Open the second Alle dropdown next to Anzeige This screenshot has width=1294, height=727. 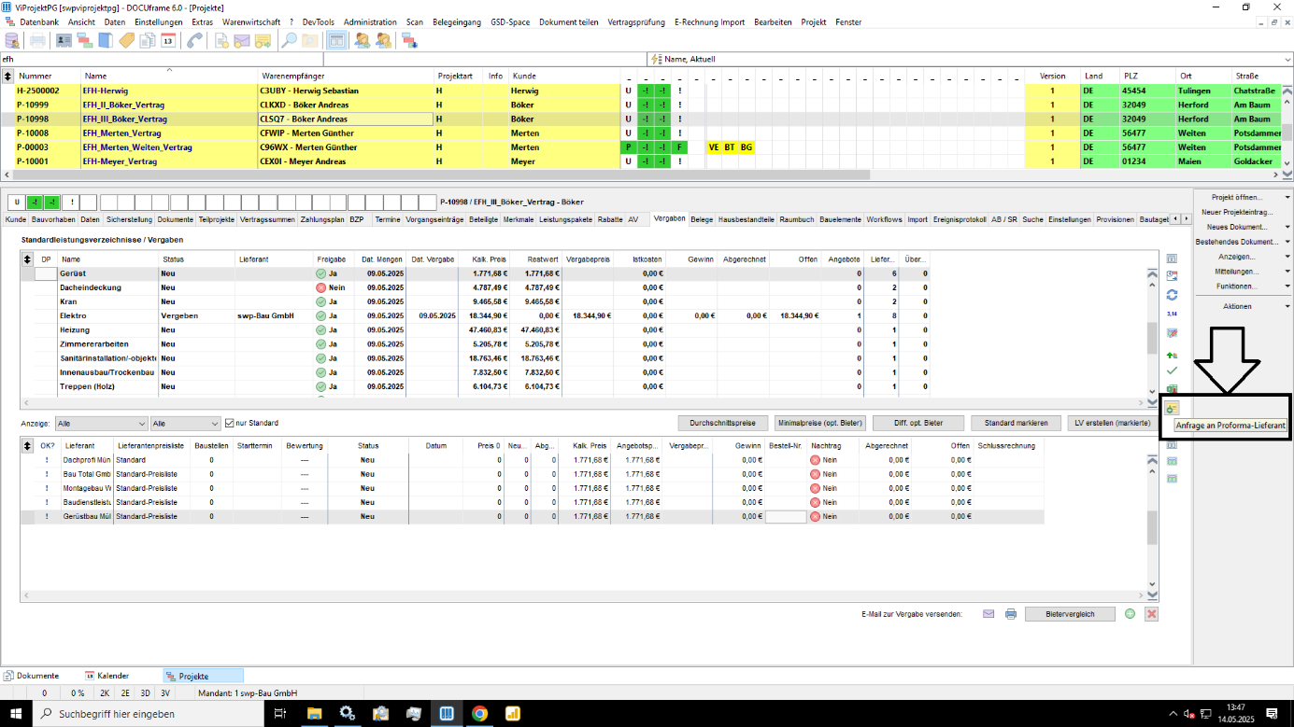click(x=185, y=423)
